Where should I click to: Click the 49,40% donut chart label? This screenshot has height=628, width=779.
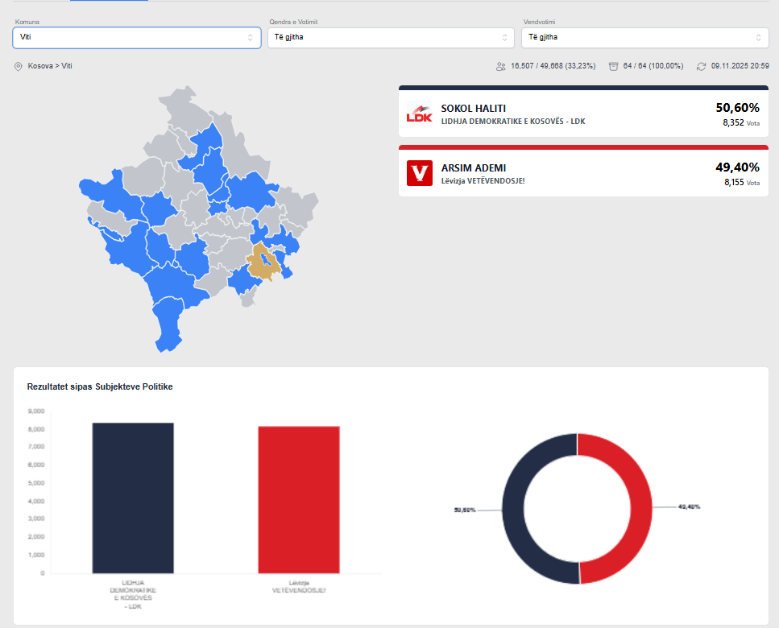pos(690,507)
